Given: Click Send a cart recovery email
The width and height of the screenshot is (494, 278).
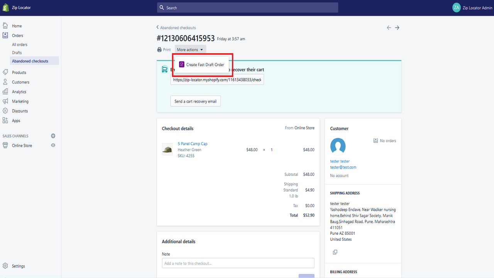Looking at the screenshot, I should 195,102.
